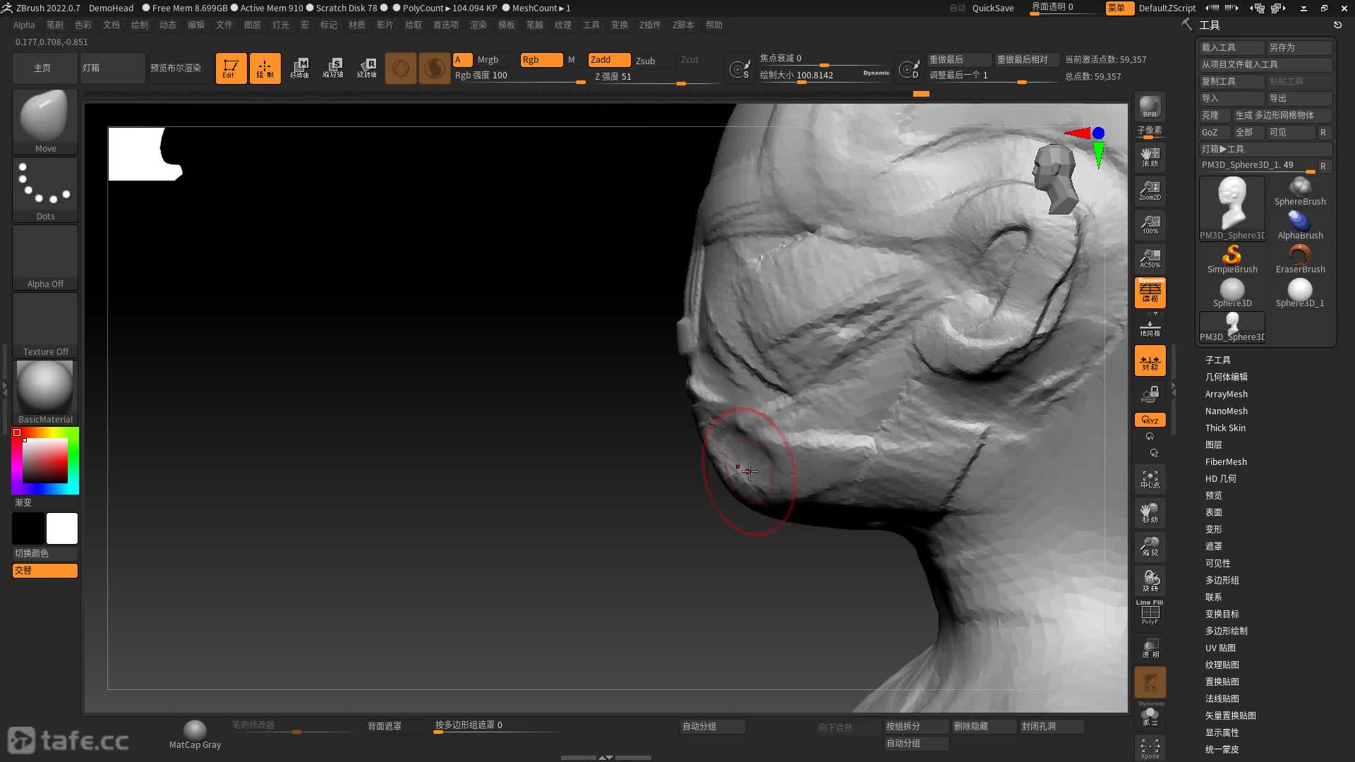The image size is (1355, 762).
Task: Click the Zoom view navigation icon
Action: click(1150, 547)
